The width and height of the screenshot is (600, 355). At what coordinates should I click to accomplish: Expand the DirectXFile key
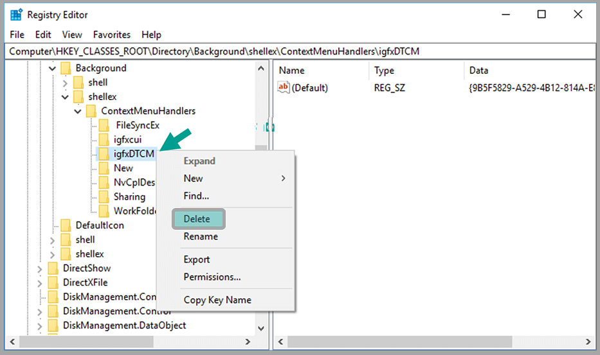[x=40, y=283]
